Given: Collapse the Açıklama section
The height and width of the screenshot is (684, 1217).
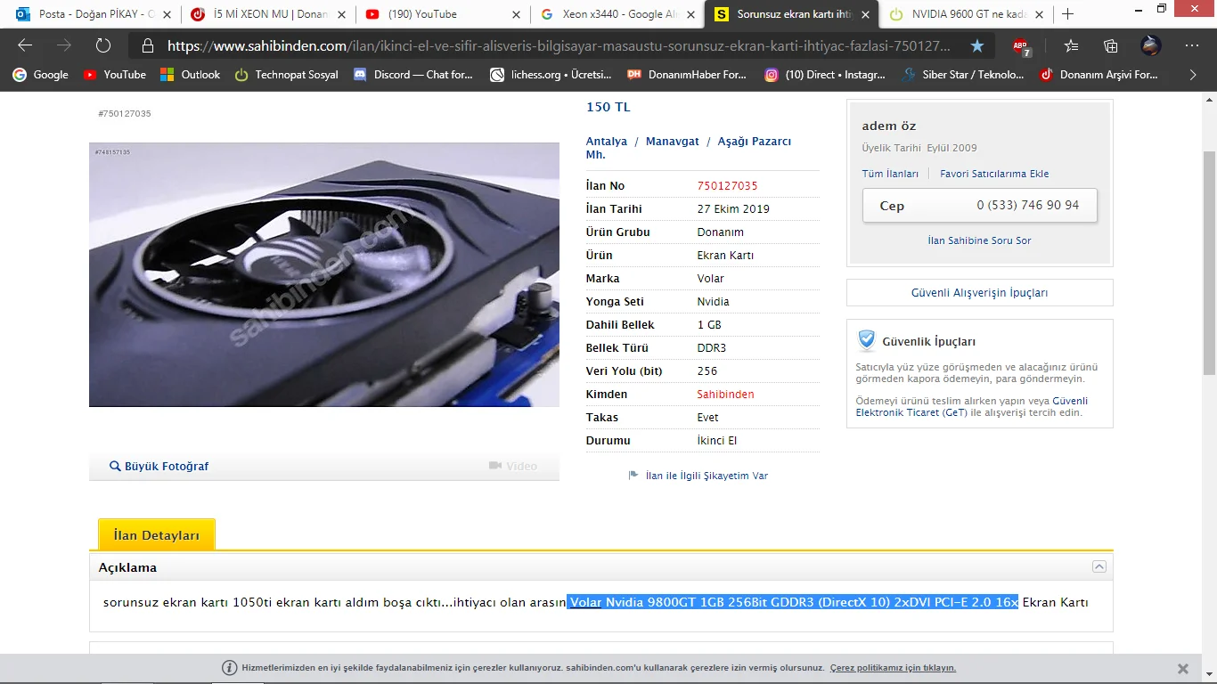Looking at the screenshot, I should click(x=1099, y=566).
